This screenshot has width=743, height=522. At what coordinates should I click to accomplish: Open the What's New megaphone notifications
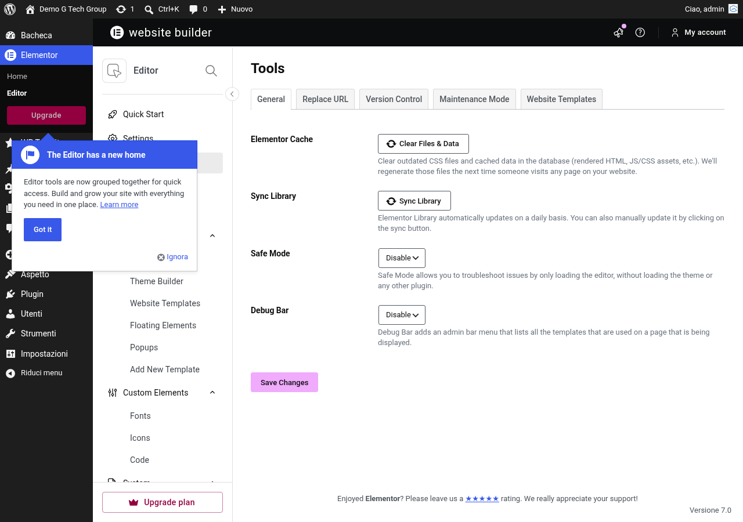pyautogui.click(x=619, y=32)
